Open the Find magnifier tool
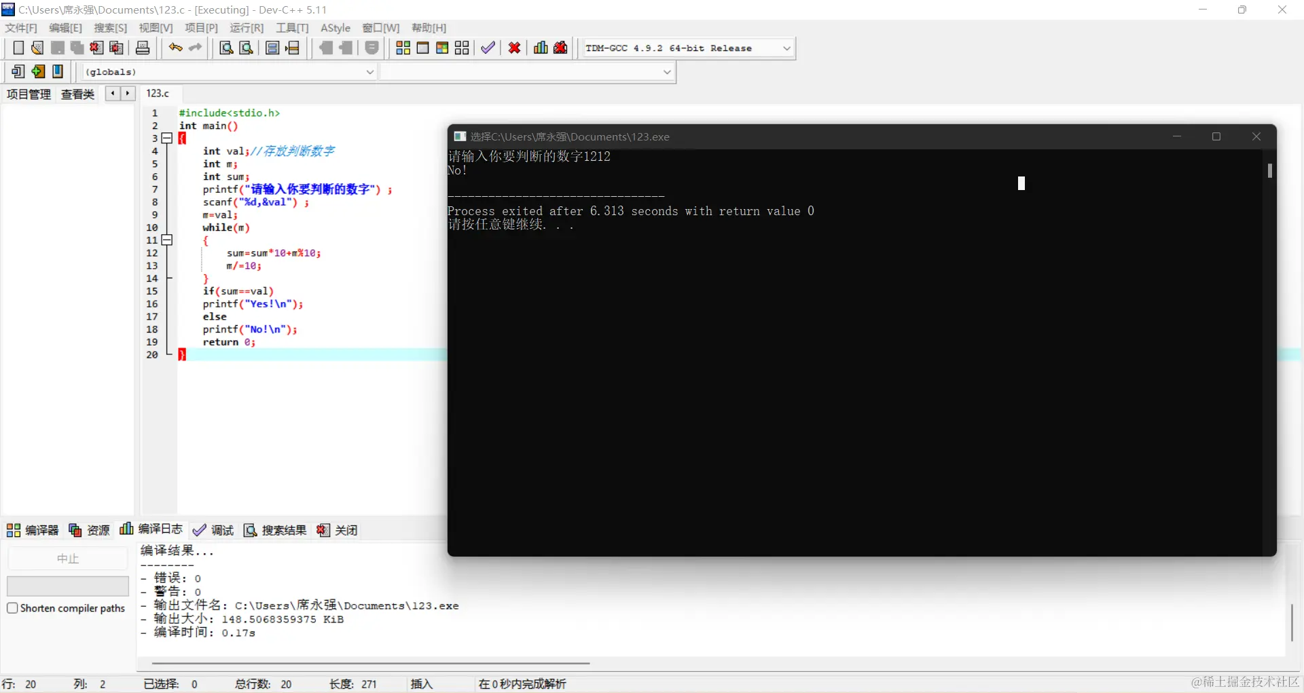 227,48
